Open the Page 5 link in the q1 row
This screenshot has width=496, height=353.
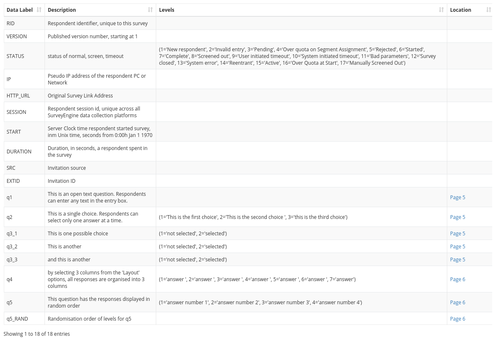pos(457,197)
